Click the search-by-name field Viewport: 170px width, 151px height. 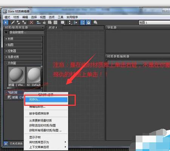26,32
